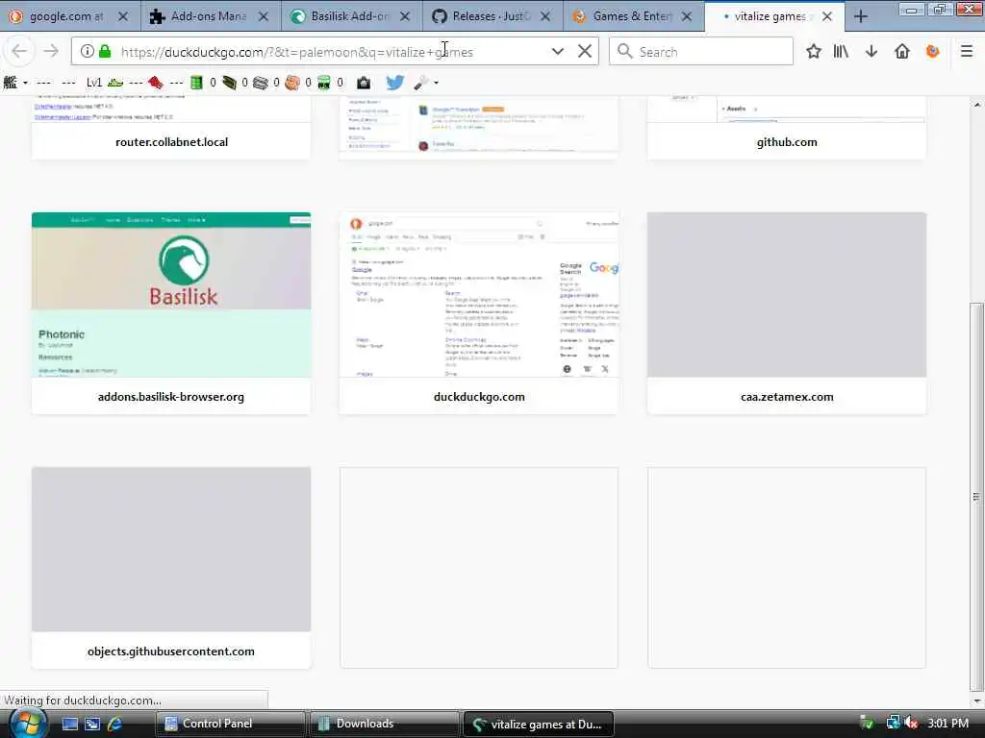The height and width of the screenshot is (738, 985).
Task: Click the muted volume tray icon
Action: pos(911,724)
